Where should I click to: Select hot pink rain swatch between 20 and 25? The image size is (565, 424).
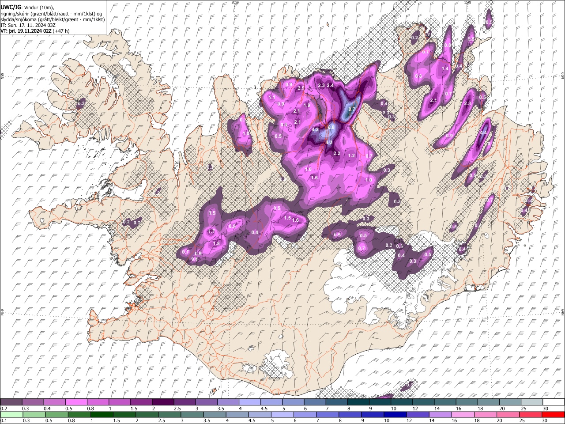click(508, 414)
